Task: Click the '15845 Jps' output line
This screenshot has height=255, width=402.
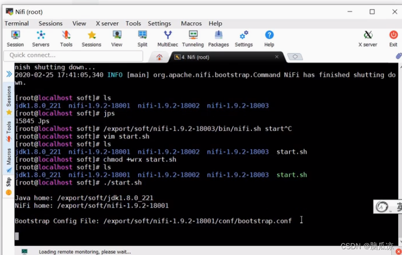Action: click(x=32, y=121)
